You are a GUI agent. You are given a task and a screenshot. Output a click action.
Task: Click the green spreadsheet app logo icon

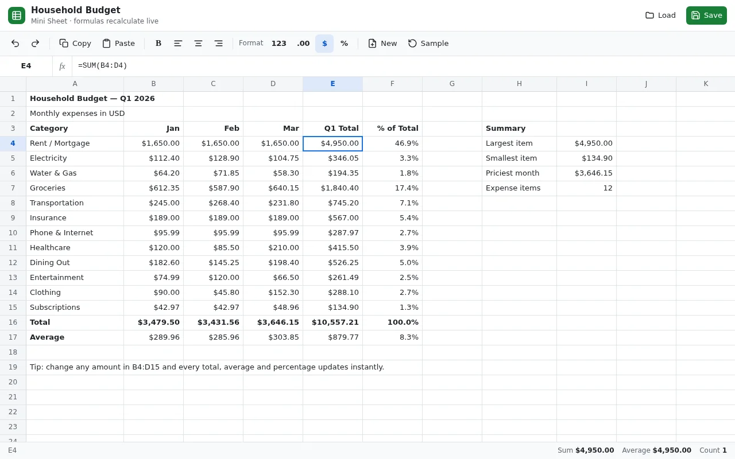click(17, 15)
